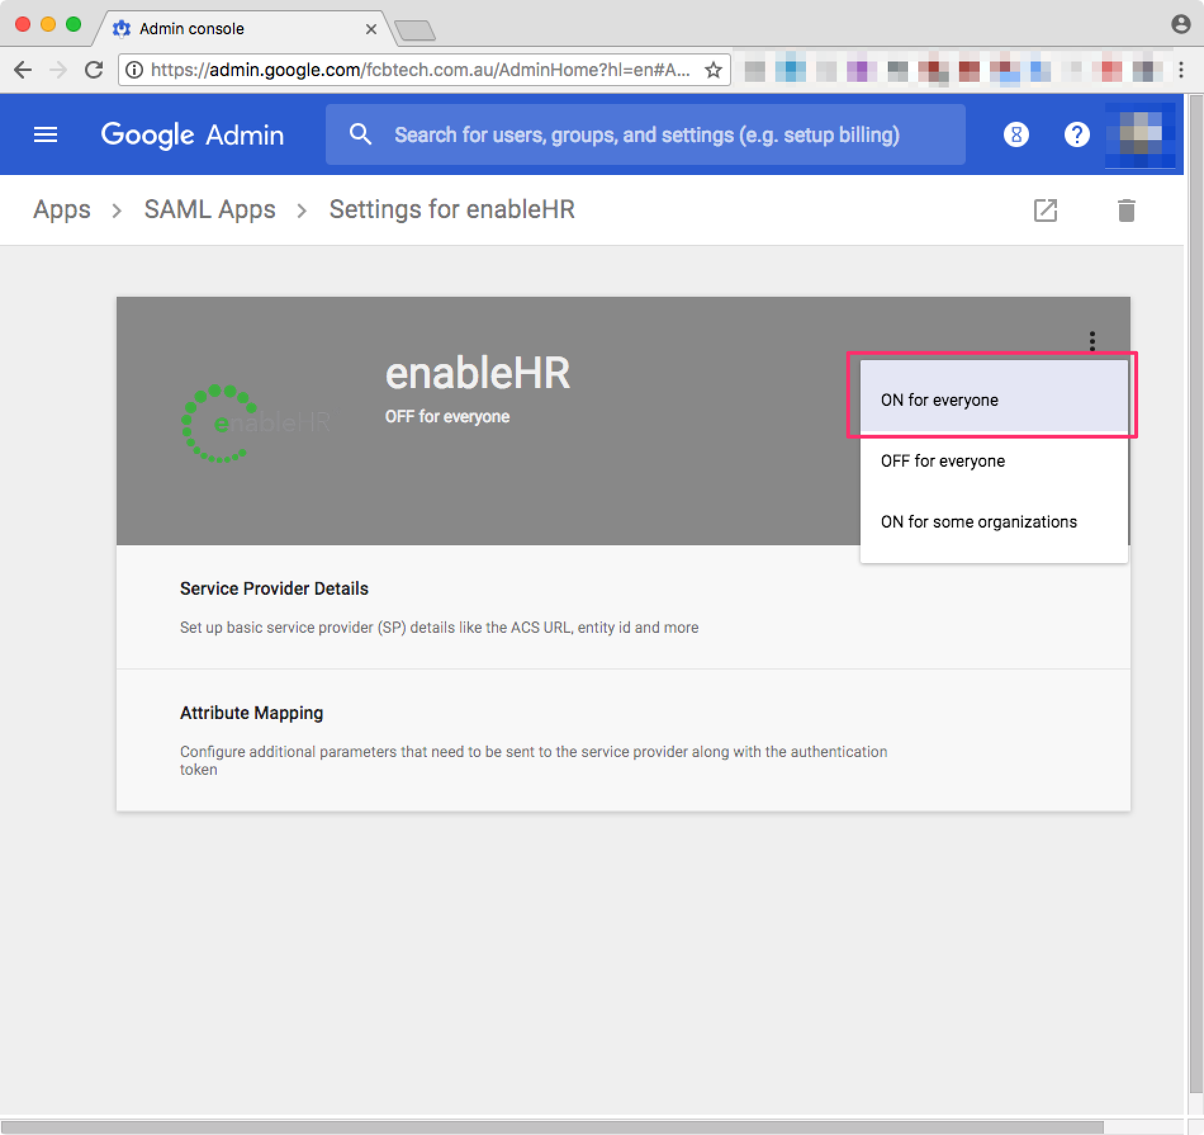Expand Attribute Mapping section
Image resolution: width=1204 pixels, height=1135 pixels.
click(x=624, y=740)
